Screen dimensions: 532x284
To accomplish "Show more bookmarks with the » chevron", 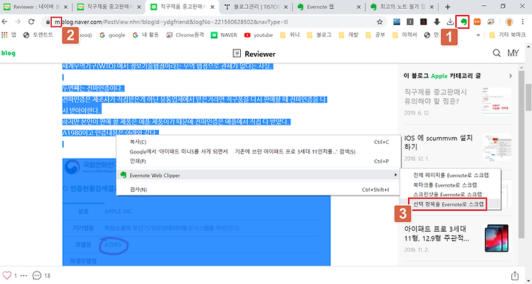I will [478, 35].
